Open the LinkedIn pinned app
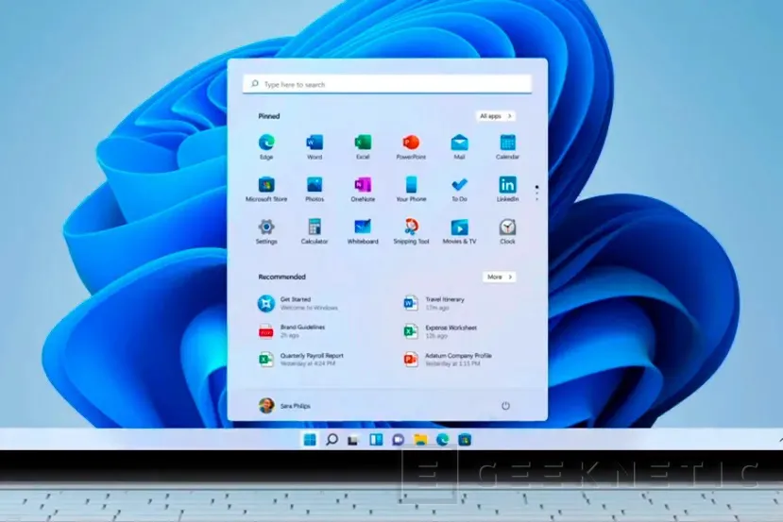The image size is (783, 522). tap(507, 189)
